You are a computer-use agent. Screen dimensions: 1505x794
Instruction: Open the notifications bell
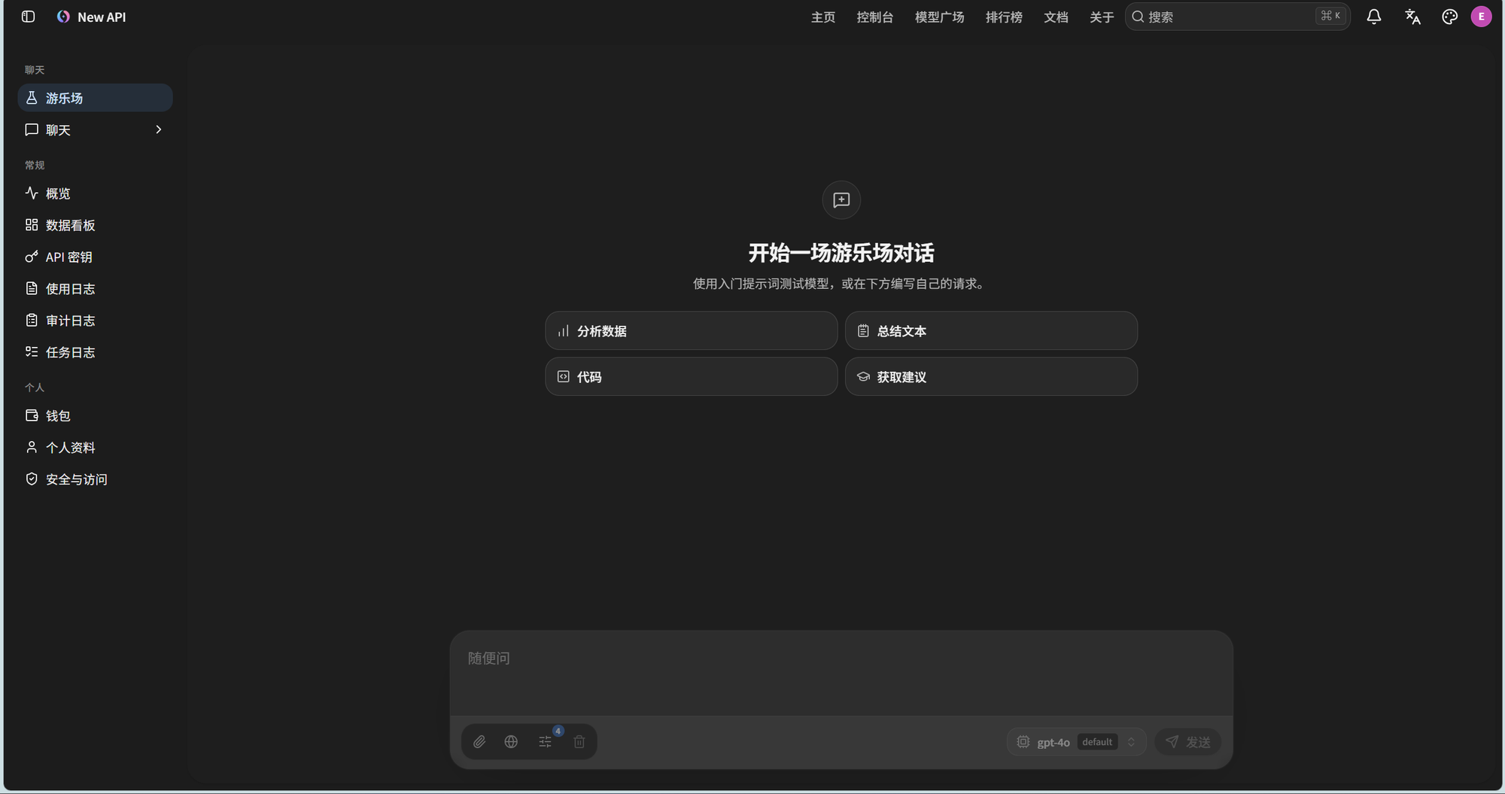pyautogui.click(x=1373, y=17)
